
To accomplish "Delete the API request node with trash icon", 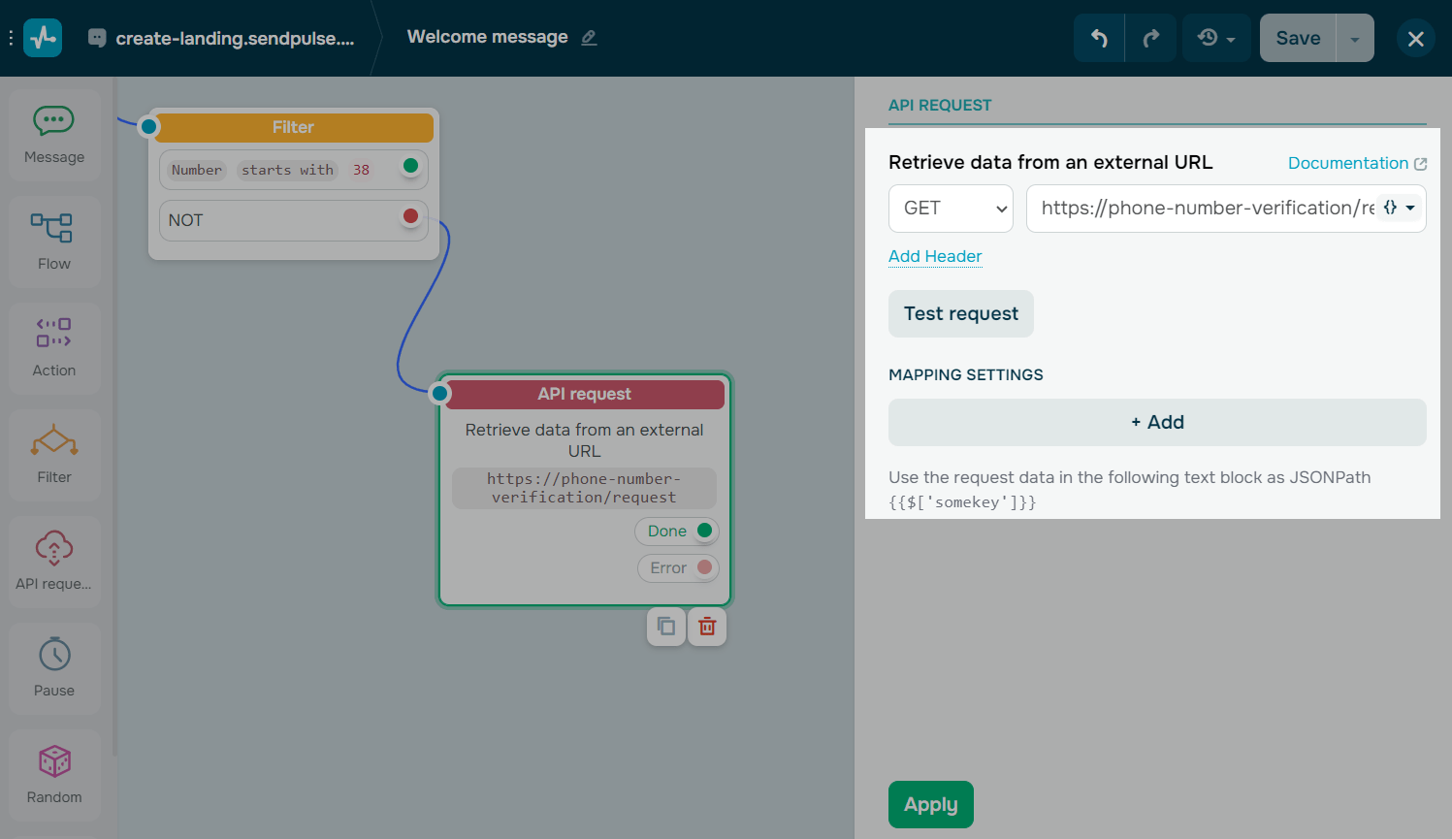I will (707, 627).
